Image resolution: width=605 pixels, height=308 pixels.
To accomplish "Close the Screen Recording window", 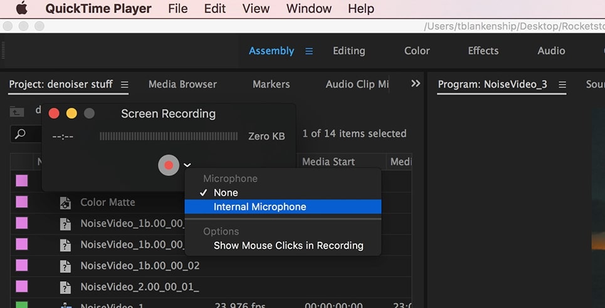I will click(54, 113).
